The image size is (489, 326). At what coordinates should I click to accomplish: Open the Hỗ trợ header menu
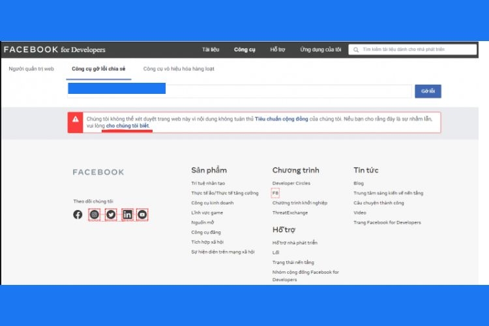click(x=278, y=50)
